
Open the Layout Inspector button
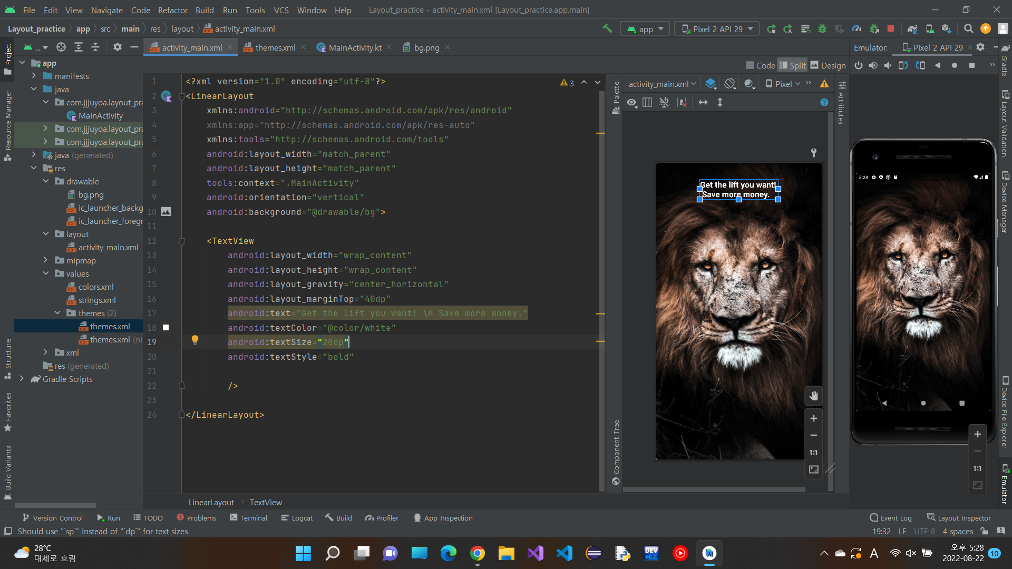point(959,518)
